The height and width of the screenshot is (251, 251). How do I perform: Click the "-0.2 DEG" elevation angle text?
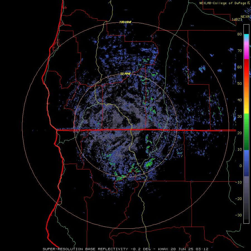[140, 249]
